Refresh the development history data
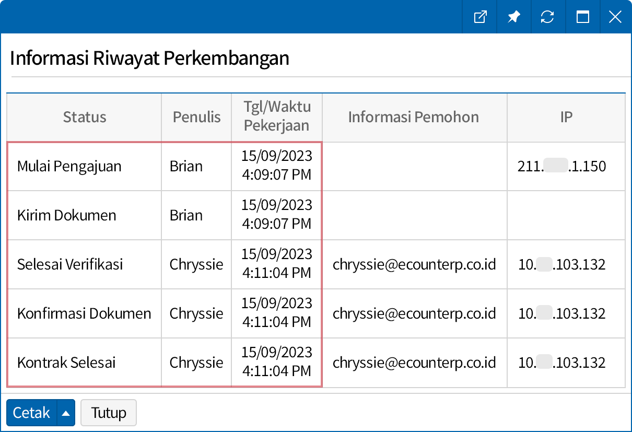Screen dimensions: 632x432 [x=548, y=17]
